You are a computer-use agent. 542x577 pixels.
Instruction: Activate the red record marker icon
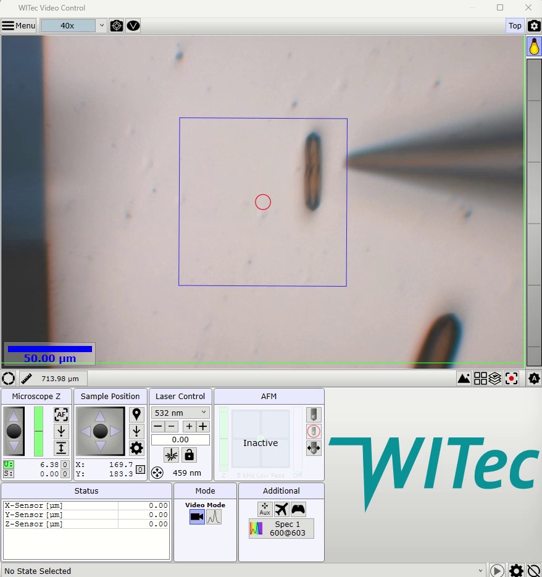coord(511,377)
